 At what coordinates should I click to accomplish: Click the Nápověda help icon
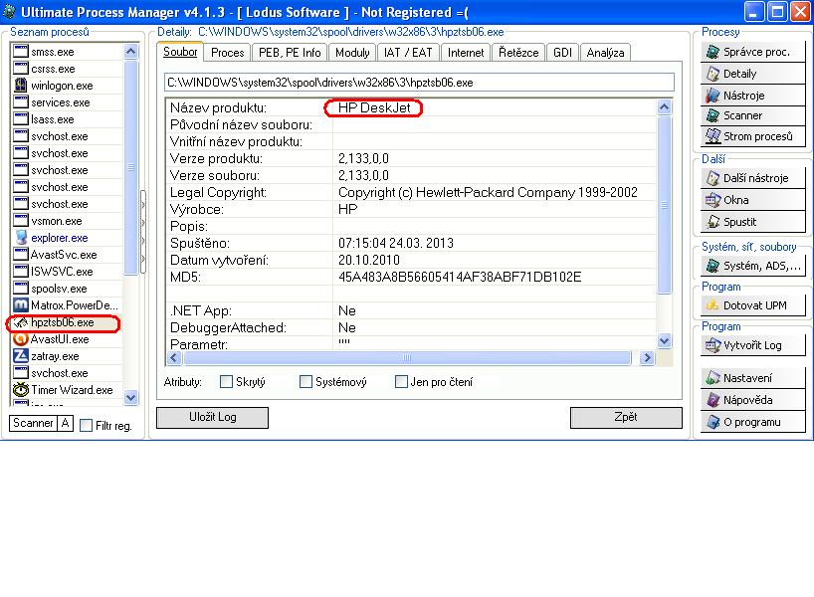[712, 400]
